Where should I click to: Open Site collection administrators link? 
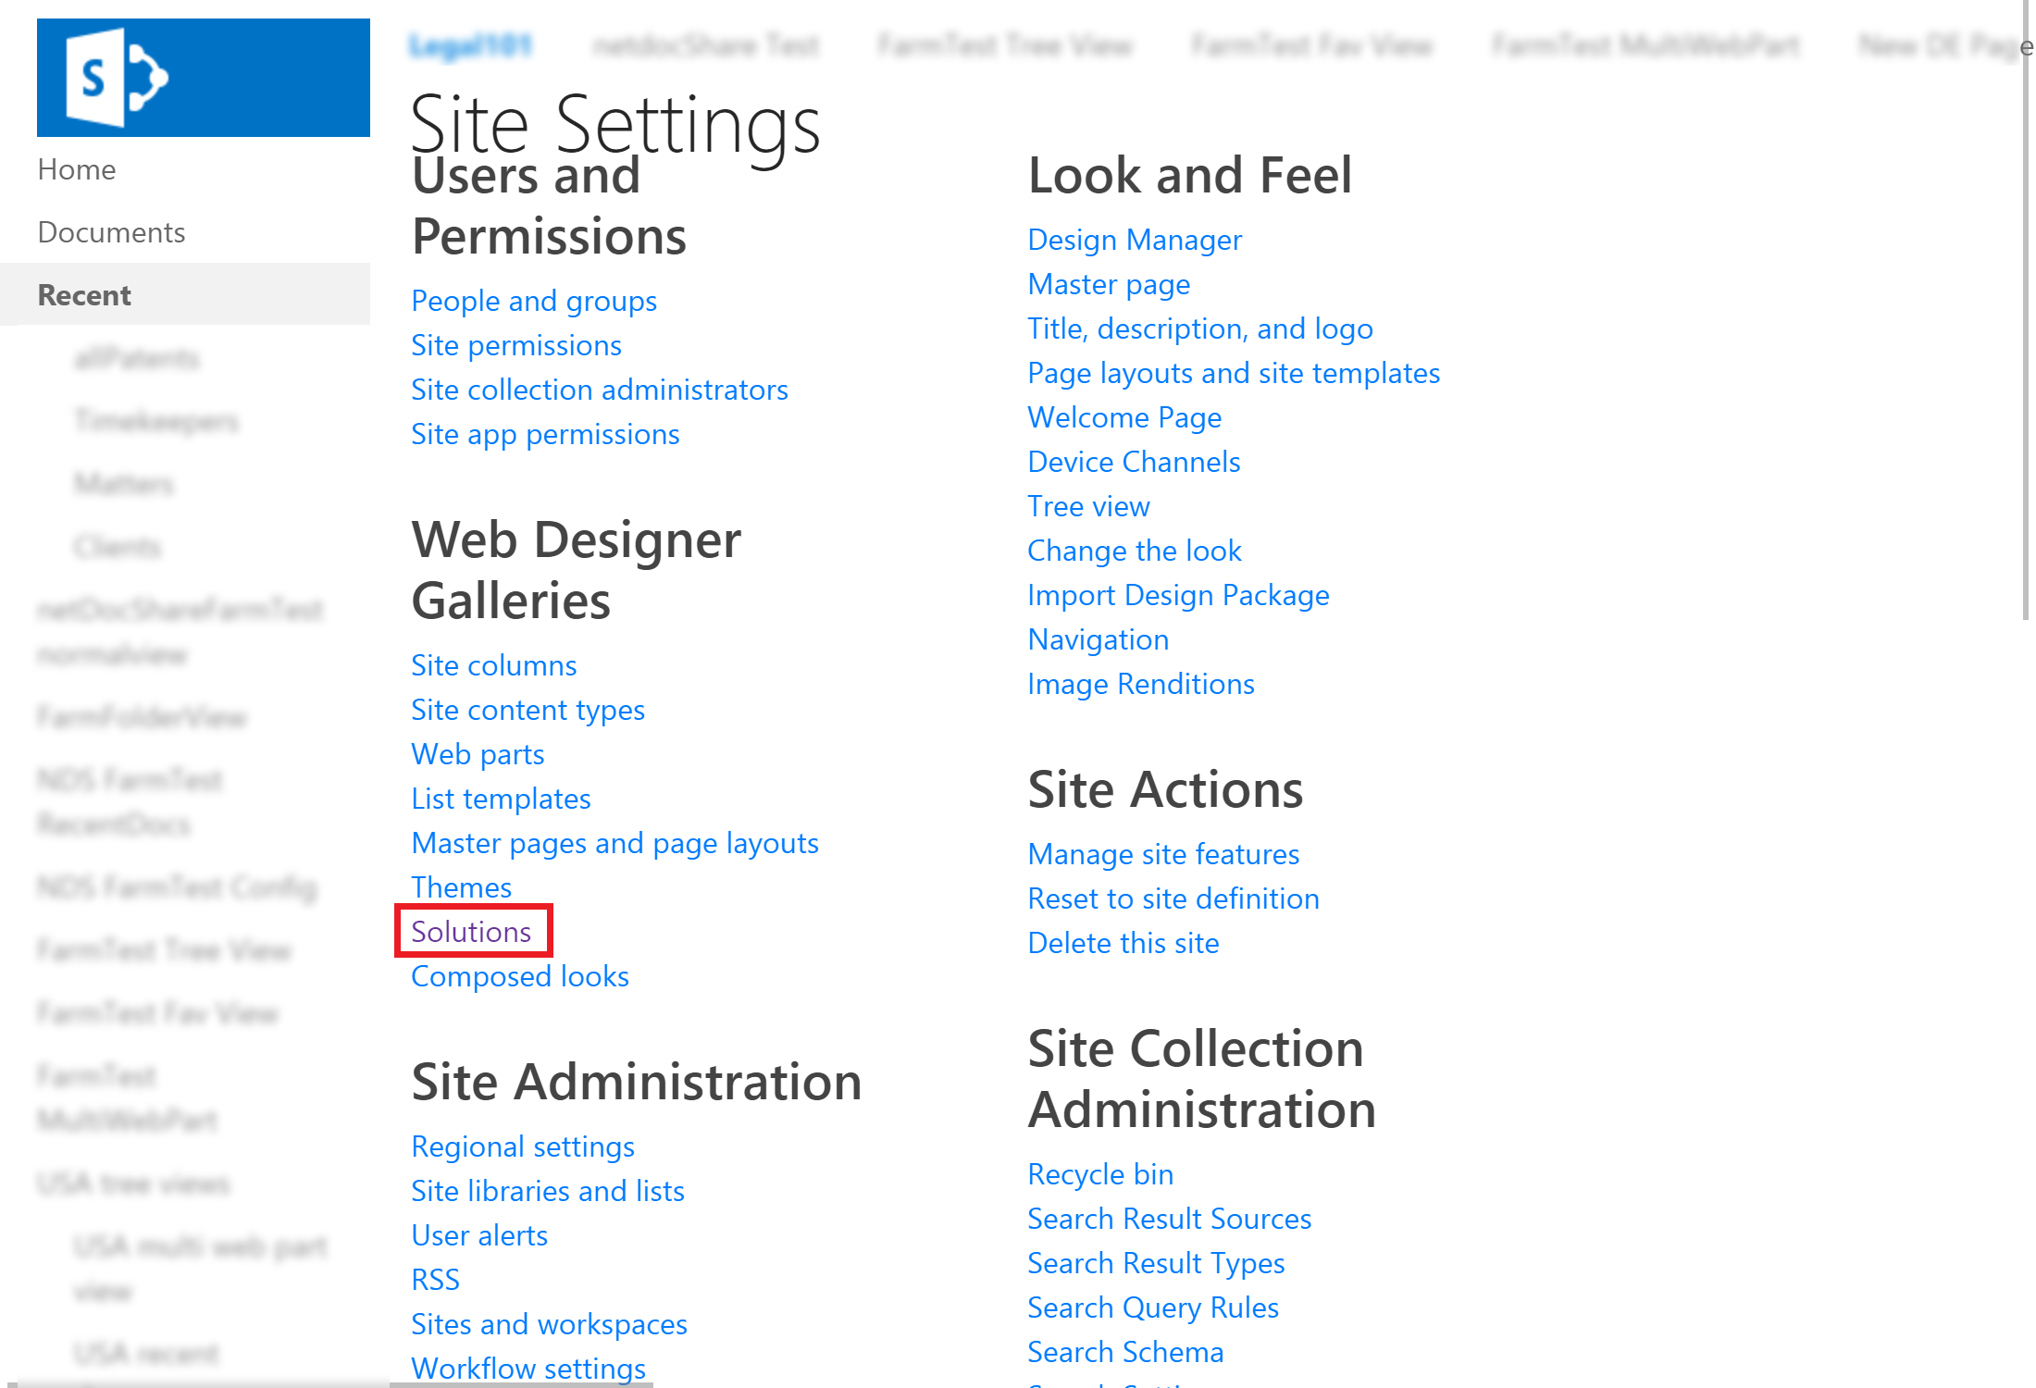600,390
